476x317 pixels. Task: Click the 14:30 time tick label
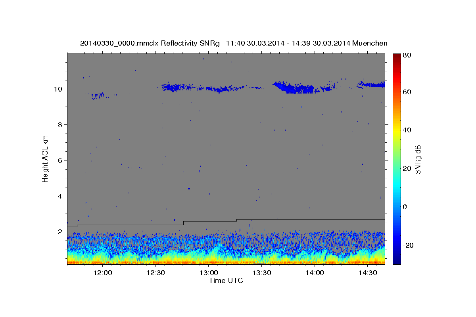click(x=368, y=273)
